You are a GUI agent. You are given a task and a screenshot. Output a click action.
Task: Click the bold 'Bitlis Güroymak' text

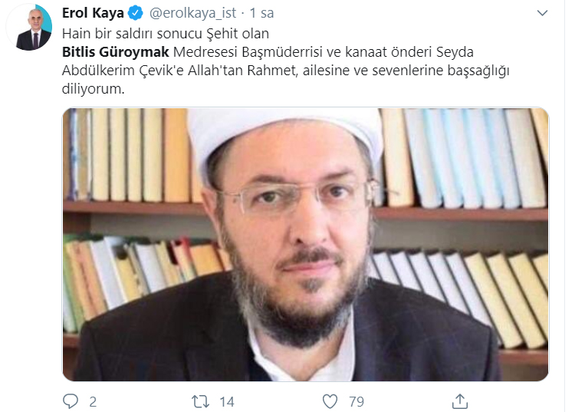point(115,52)
